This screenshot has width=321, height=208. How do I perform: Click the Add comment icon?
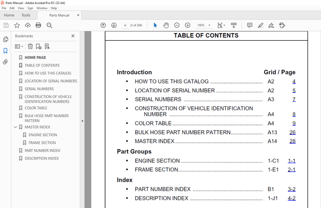[250, 25]
